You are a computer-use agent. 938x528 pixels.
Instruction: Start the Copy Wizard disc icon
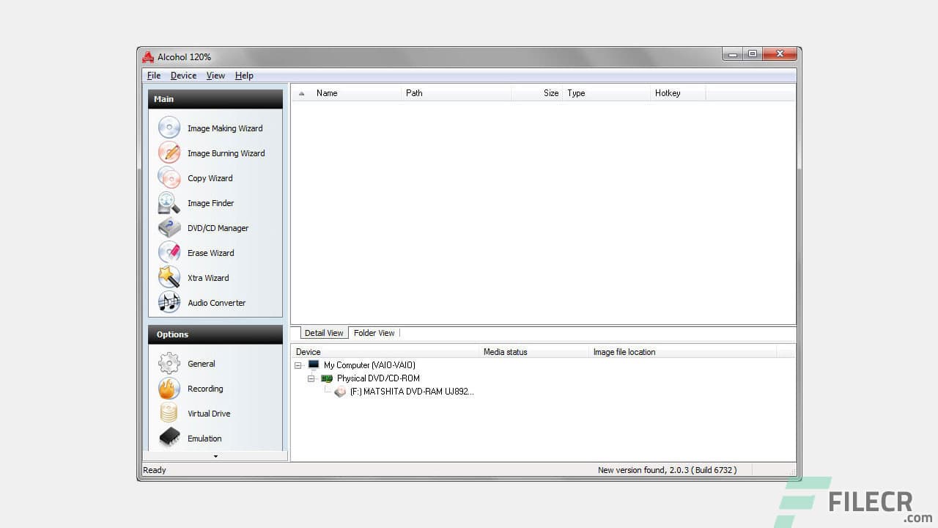[169, 178]
